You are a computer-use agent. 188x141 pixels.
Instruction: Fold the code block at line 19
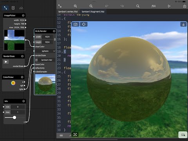(62, 52)
